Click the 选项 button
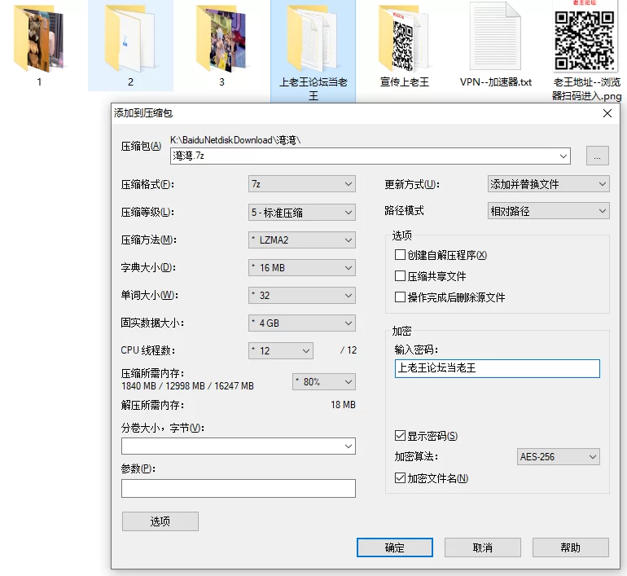Screen dimensions: 627x576 coord(160,521)
